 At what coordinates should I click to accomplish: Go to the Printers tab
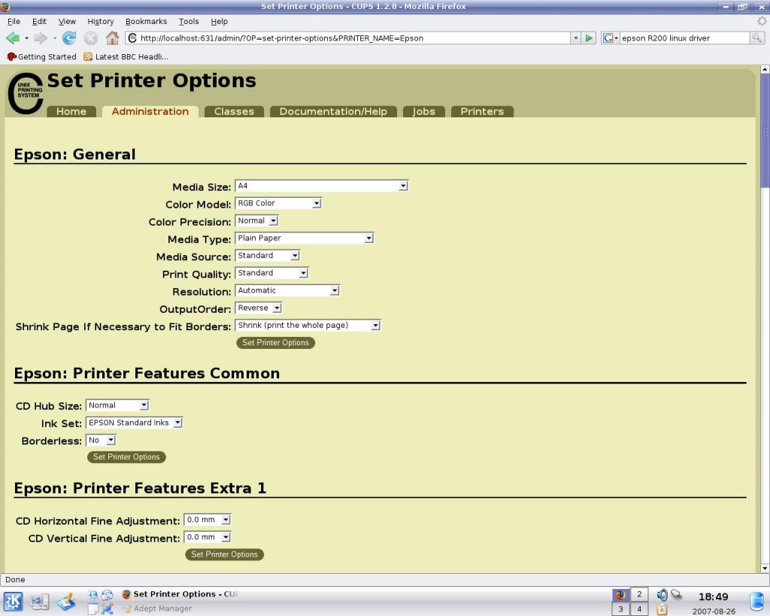point(482,111)
